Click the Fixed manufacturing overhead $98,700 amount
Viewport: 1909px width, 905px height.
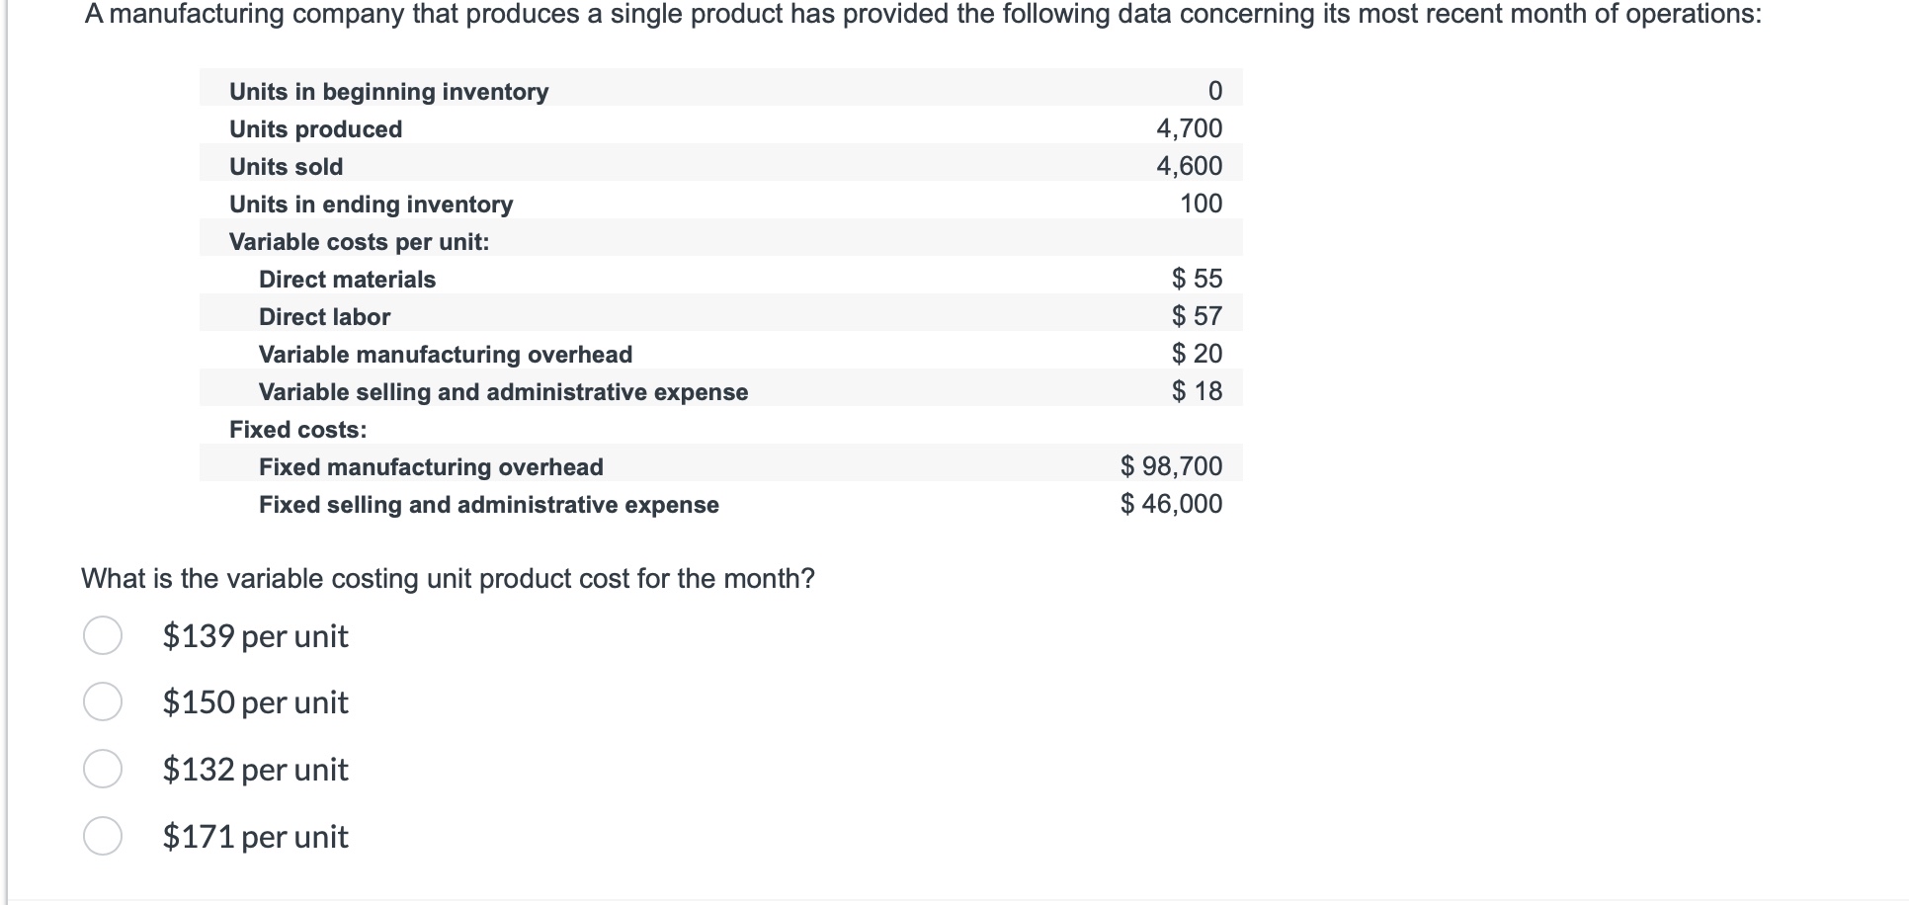point(1171,466)
